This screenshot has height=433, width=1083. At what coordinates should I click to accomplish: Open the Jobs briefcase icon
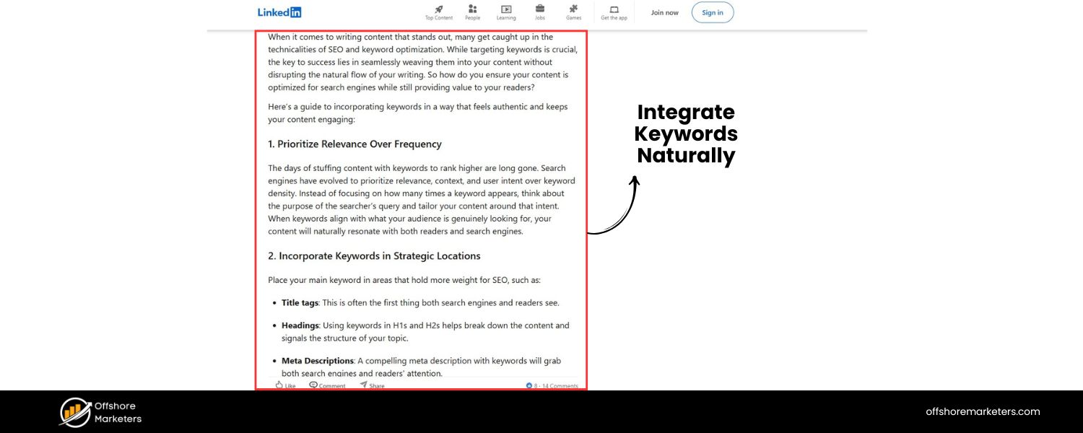[x=539, y=9]
